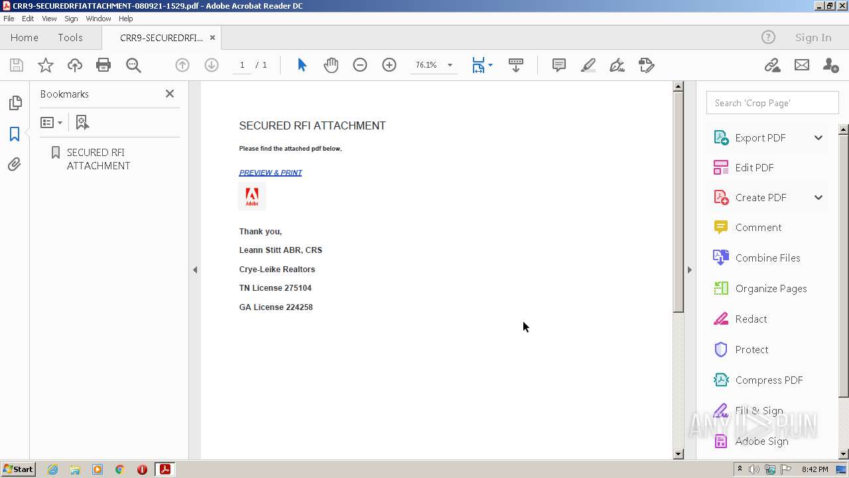This screenshot has height=478, width=849.
Task: Send file by email envelope icon
Action: point(802,65)
